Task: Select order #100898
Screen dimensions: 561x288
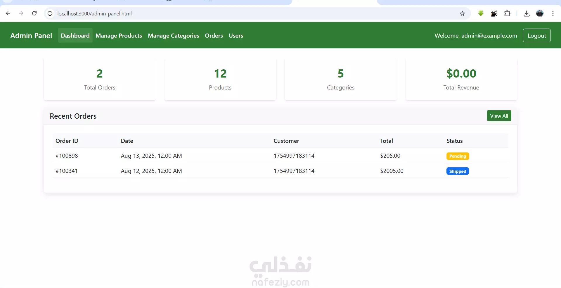Action: (x=67, y=156)
